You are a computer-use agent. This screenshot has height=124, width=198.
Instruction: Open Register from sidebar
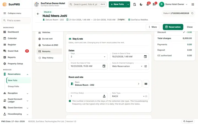click(12, 45)
